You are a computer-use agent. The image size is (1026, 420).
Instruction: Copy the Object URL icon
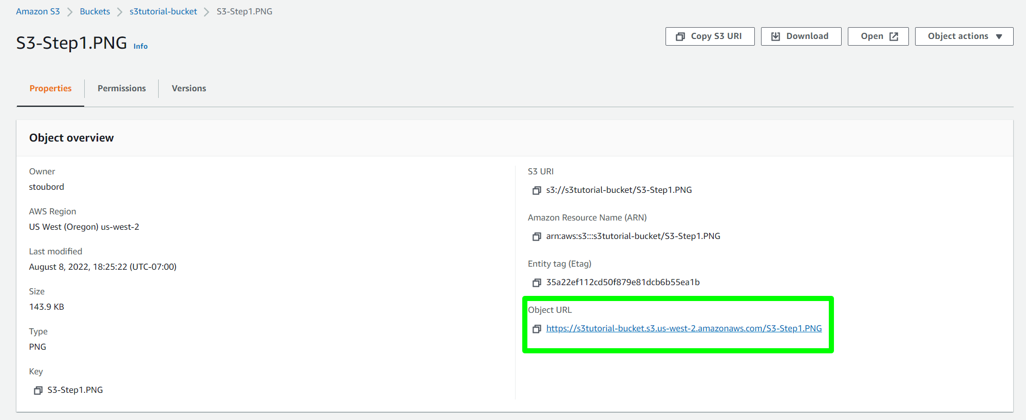(537, 329)
